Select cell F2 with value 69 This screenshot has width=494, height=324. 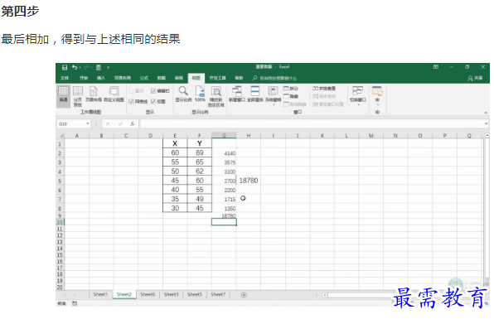[x=200, y=152]
